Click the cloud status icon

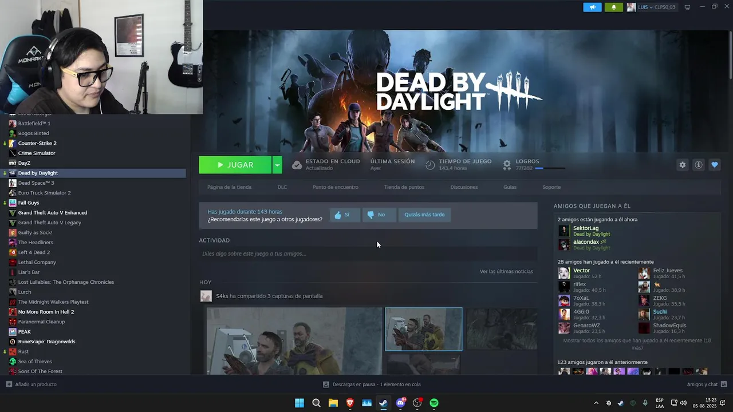(297, 165)
